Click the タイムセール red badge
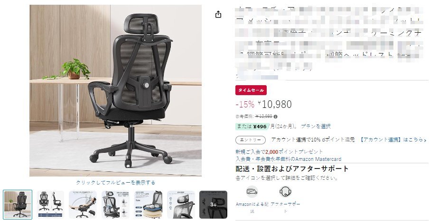Screen dimensions: 429x221 click(251, 90)
